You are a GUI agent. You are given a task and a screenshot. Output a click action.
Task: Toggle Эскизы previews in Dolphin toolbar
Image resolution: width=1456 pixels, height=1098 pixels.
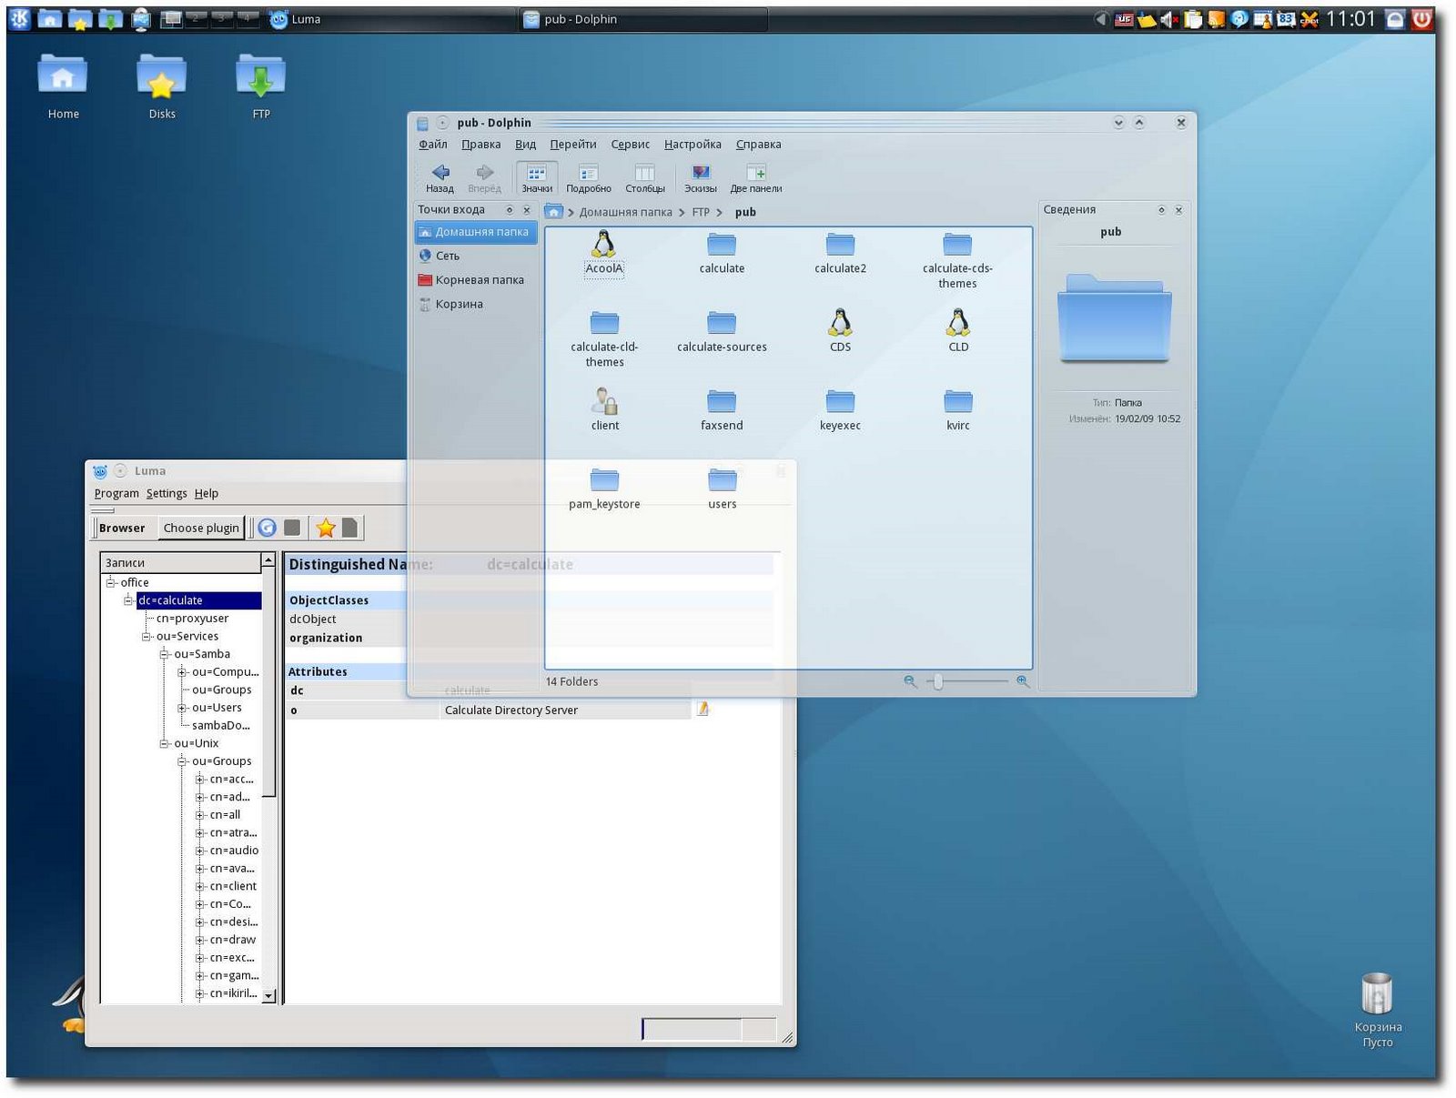(x=701, y=178)
